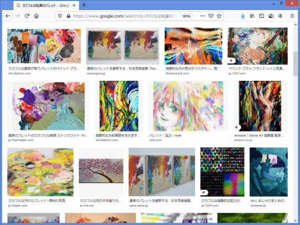
Task: Show site security padlock info
Action: coord(68,16)
